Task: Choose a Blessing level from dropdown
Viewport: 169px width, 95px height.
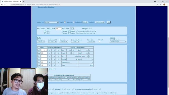Action: tap(41, 42)
